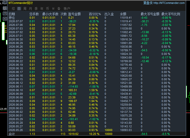Click balance 10687.13
This screenshot has height=138, width=190.
(126, 68)
